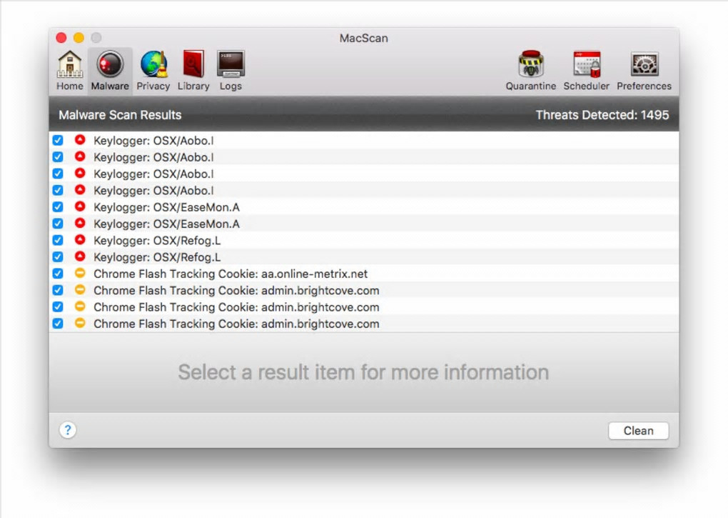Image resolution: width=728 pixels, height=518 pixels.
Task: Open the Privacy globe-and-broom icon
Action: (x=153, y=71)
